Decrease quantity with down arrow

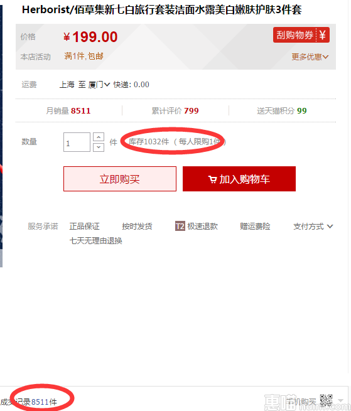pyautogui.click(x=99, y=147)
